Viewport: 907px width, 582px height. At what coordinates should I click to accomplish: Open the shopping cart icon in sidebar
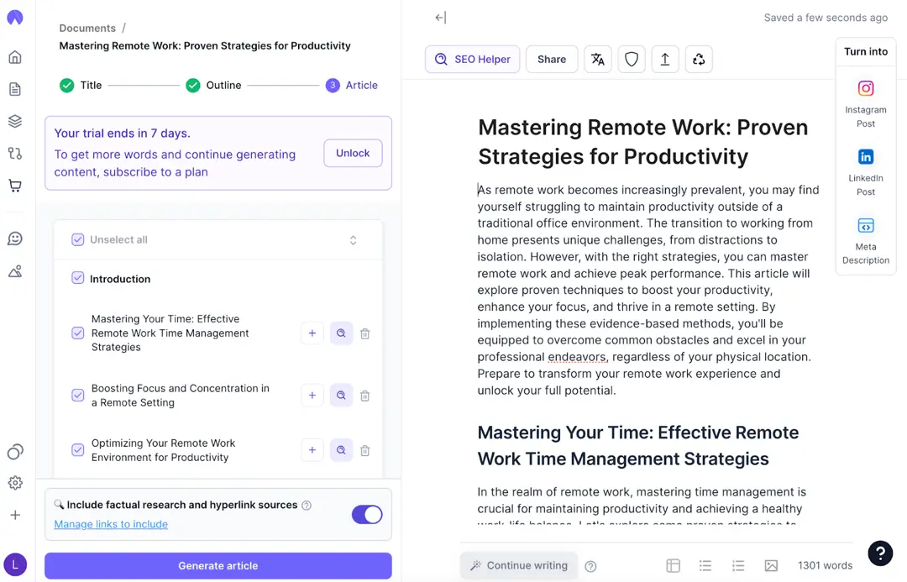15,186
